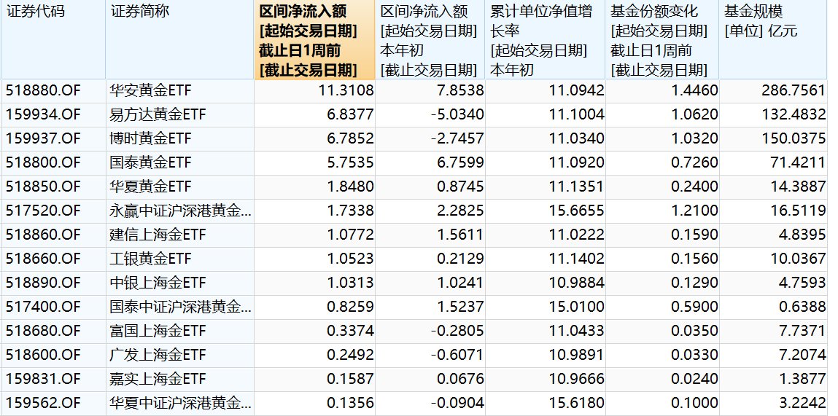Select code cell 159934.OF
This screenshot has height=416, width=838.
[x=43, y=115]
